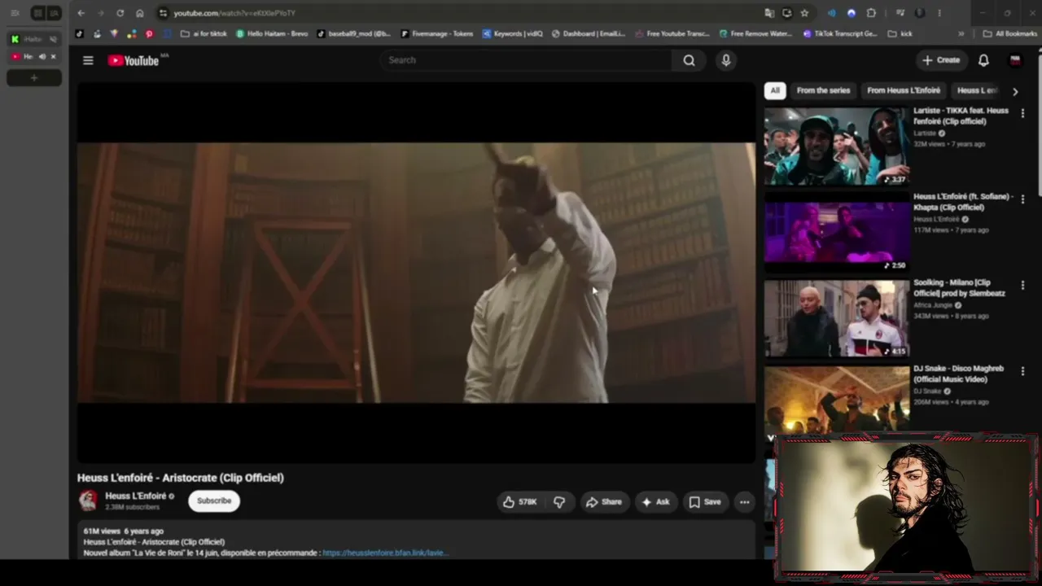Go to the YouTube home logo
The image size is (1042, 586).
(134, 60)
